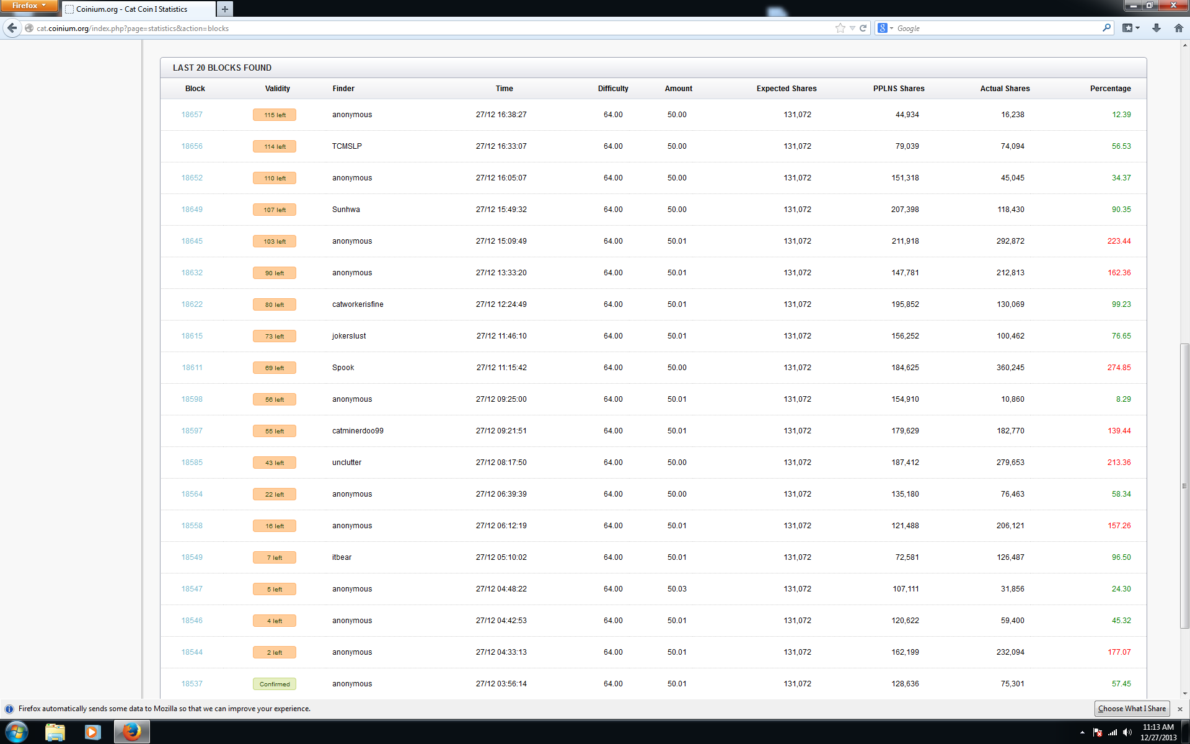Click the info icon in notification bar
The height and width of the screenshot is (744, 1190).
point(9,709)
